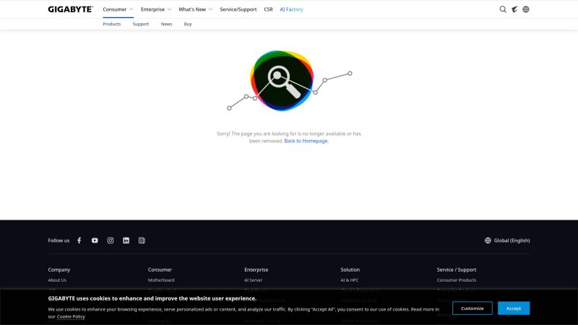
Task: Collapse the Consumer dropdown menu
Action: (118, 9)
